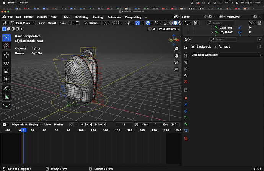Viewport: 264px width, 171px height.
Task: Open the Object Data armature properties tab
Action: click(186, 118)
